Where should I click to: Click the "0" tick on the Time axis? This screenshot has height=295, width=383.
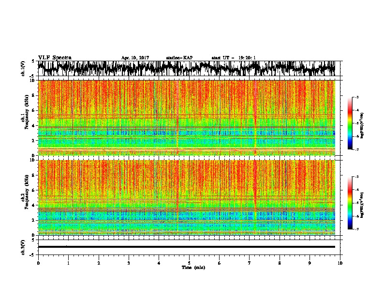tap(38, 263)
